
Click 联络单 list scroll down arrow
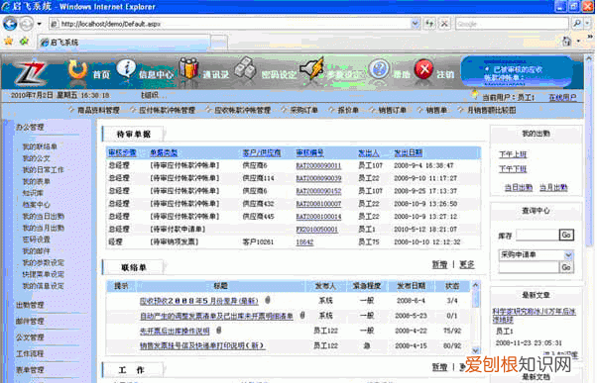(x=476, y=350)
